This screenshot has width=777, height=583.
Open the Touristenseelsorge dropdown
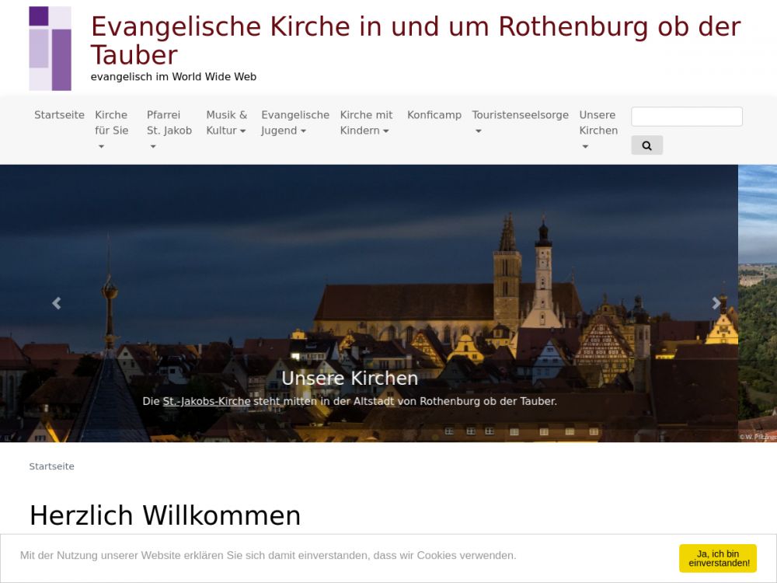pos(520,123)
